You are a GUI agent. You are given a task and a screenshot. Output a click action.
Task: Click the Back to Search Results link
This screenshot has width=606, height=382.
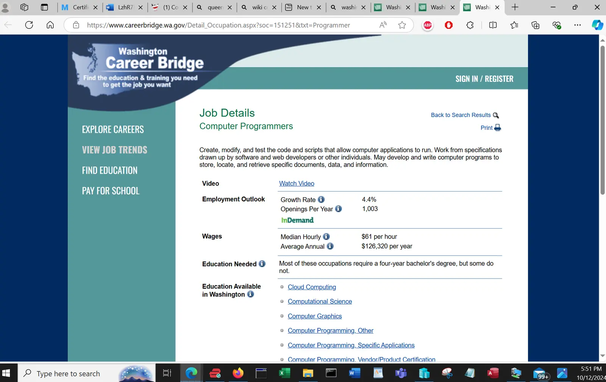coord(461,115)
